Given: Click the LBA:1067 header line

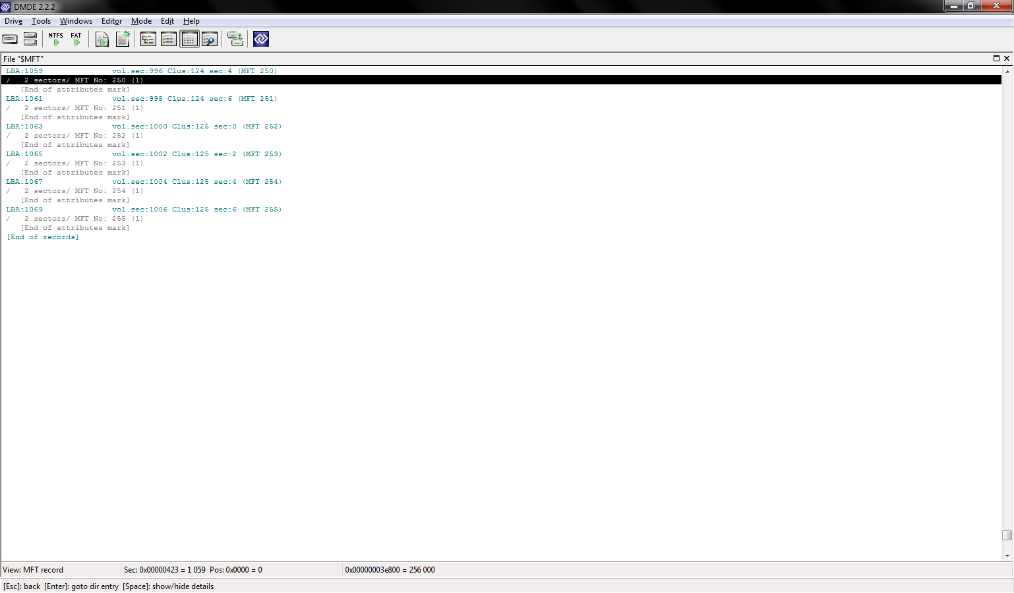Looking at the screenshot, I should coord(144,182).
